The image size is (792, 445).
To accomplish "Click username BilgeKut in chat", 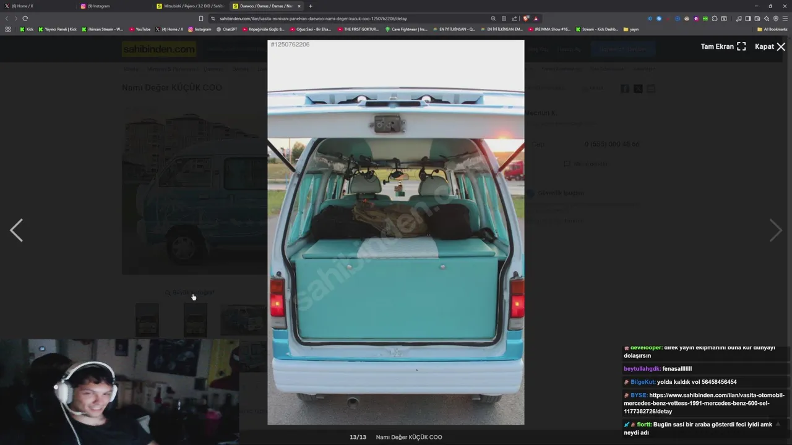I will coord(642,382).
